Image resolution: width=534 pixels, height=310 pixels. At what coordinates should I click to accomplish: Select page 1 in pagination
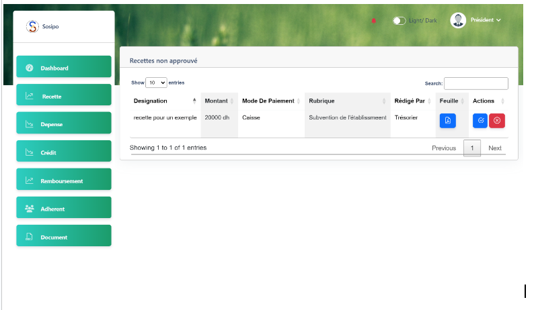tap(472, 148)
